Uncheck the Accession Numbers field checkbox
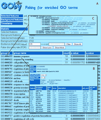101x120 pixels. click(x=62, y=80)
